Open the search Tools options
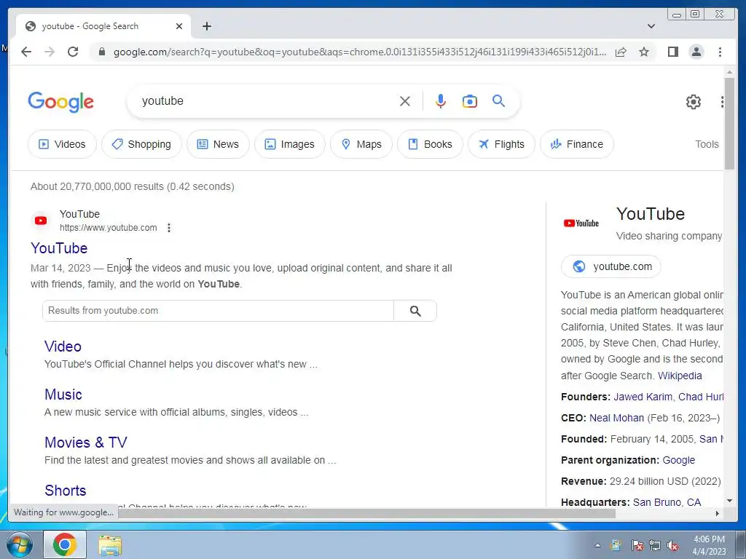Image resolution: width=746 pixels, height=559 pixels. pyautogui.click(x=707, y=144)
